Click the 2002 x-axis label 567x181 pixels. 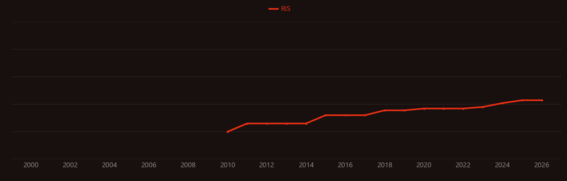coord(70,165)
